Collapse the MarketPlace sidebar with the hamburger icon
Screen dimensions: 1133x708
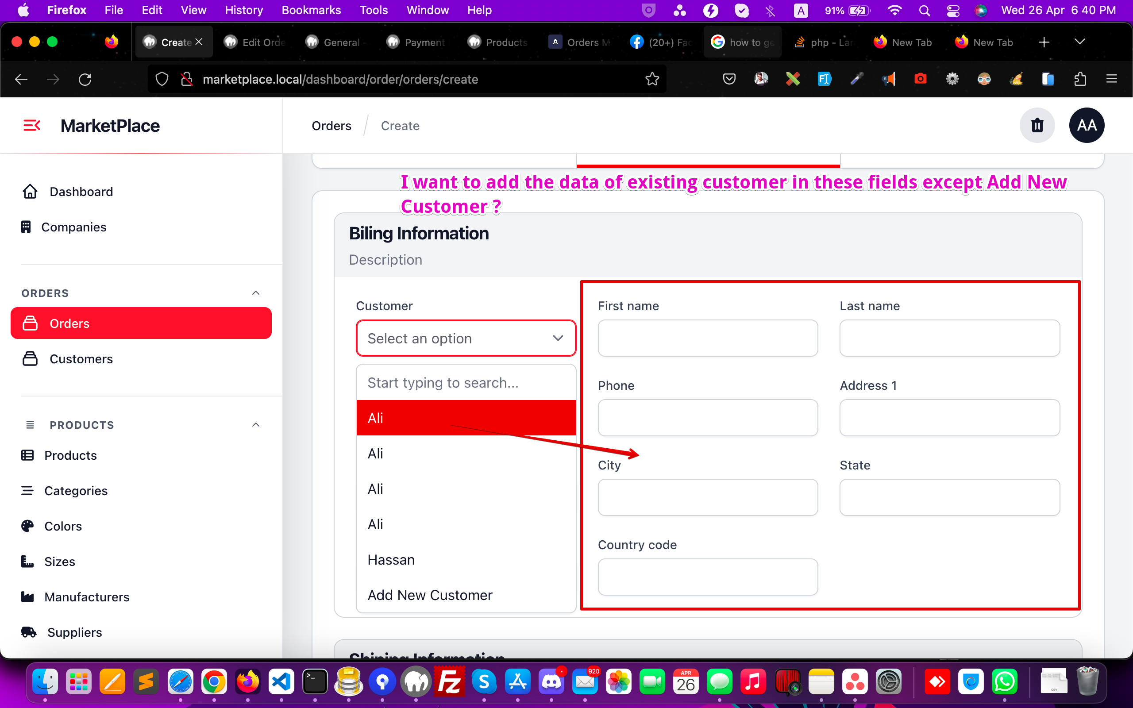coord(31,125)
